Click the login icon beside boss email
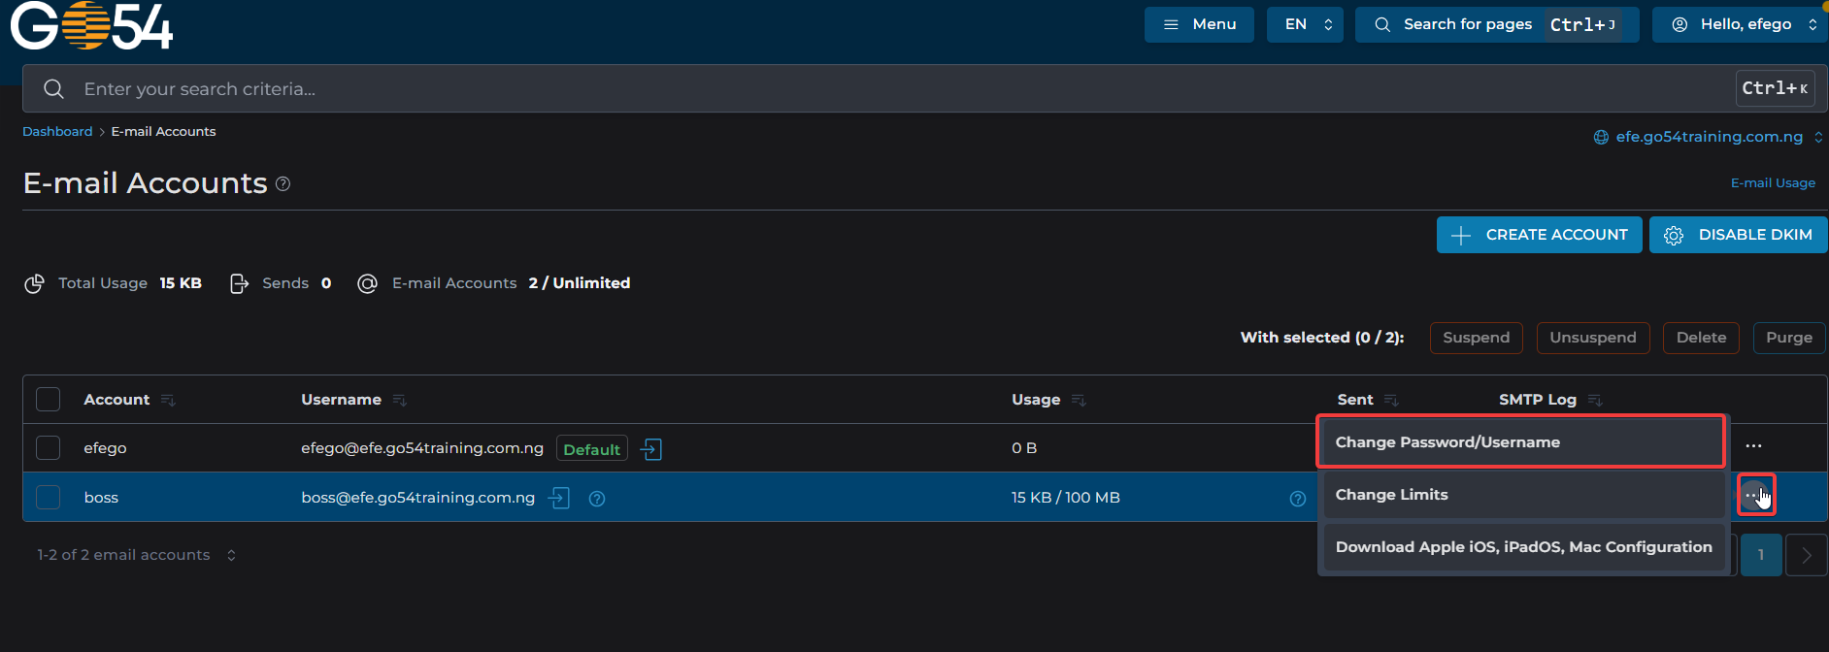This screenshot has width=1829, height=652. pyautogui.click(x=558, y=498)
